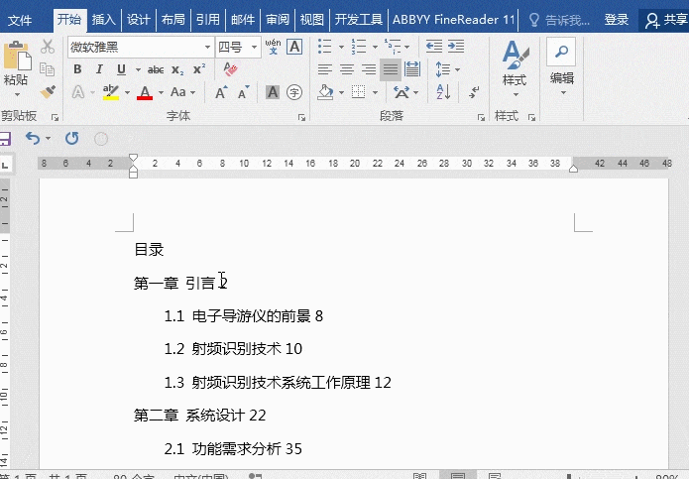Click the increase indent icon

point(456,47)
